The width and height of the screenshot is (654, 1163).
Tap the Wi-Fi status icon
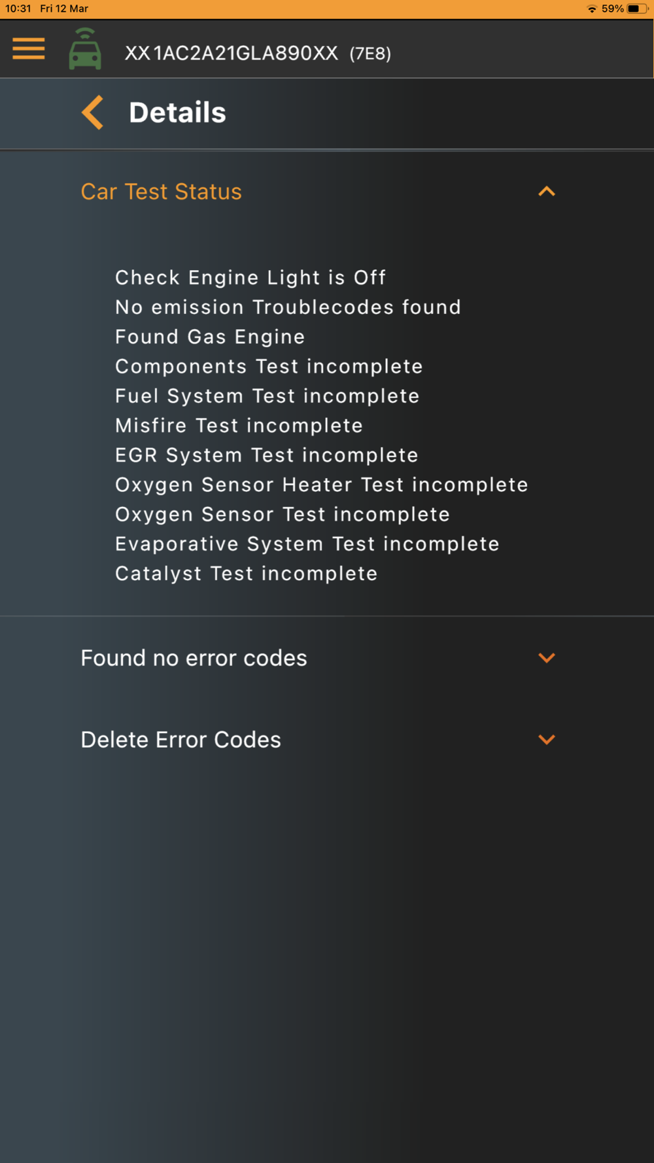(592, 9)
